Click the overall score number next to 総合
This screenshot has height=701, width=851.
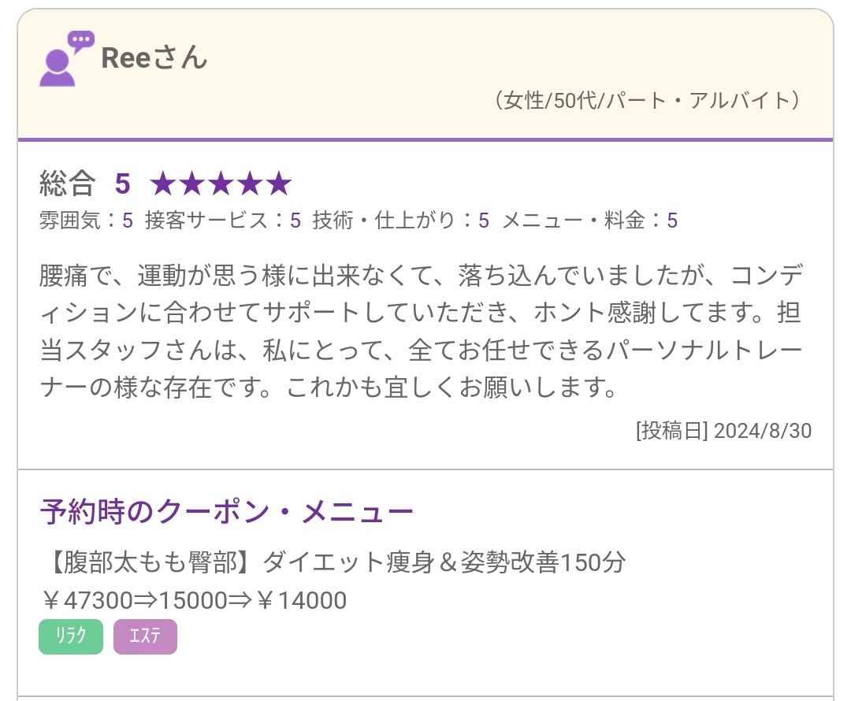click(122, 184)
